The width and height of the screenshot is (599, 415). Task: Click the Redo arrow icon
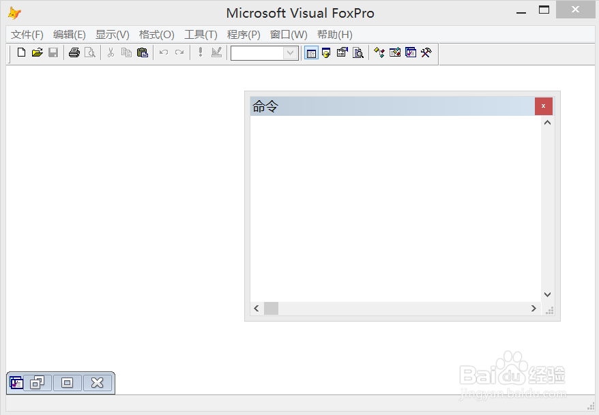pos(179,52)
